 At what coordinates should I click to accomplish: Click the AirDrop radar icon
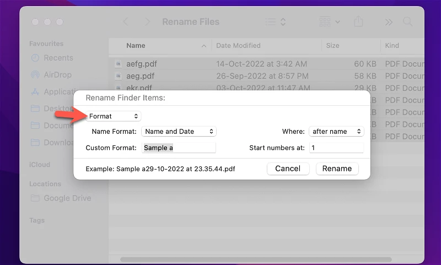pyautogui.click(x=35, y=75)
